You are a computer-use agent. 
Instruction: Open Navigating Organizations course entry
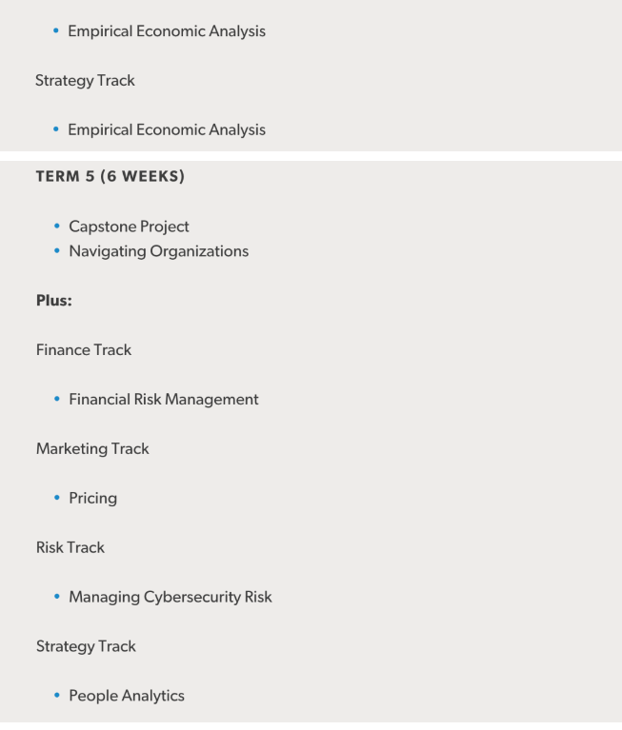(158, 251)
